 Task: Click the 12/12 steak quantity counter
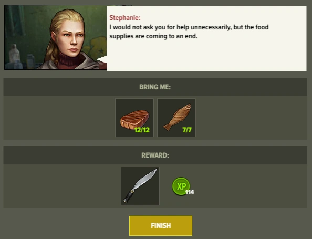[142, 130]
